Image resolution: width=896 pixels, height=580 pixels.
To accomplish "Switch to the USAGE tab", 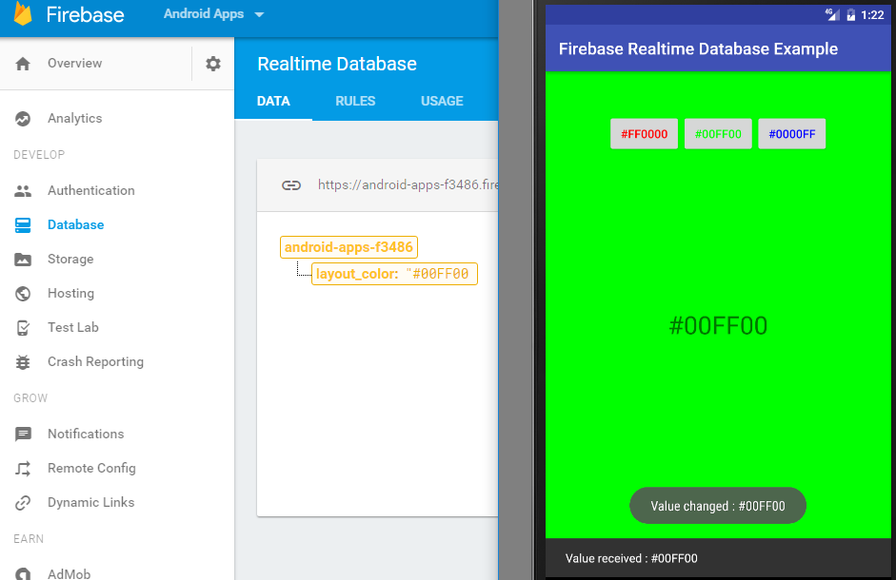I will pyautogui.click(x=442, y=101).
